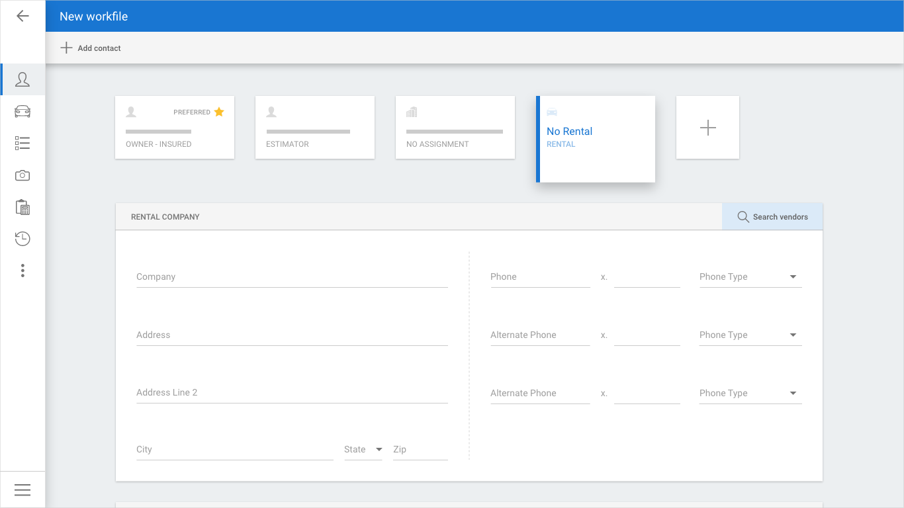Viewport: 904px width, 508px height.
Task: Select the No Assignment contact card
Action: point(455,128)
